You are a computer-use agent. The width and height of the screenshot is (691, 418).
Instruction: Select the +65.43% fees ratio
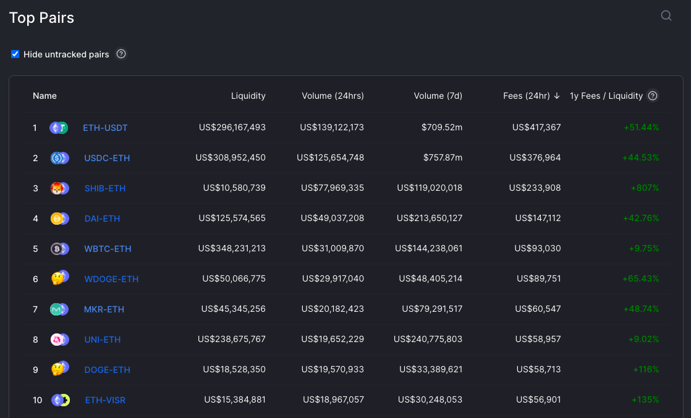641,278
